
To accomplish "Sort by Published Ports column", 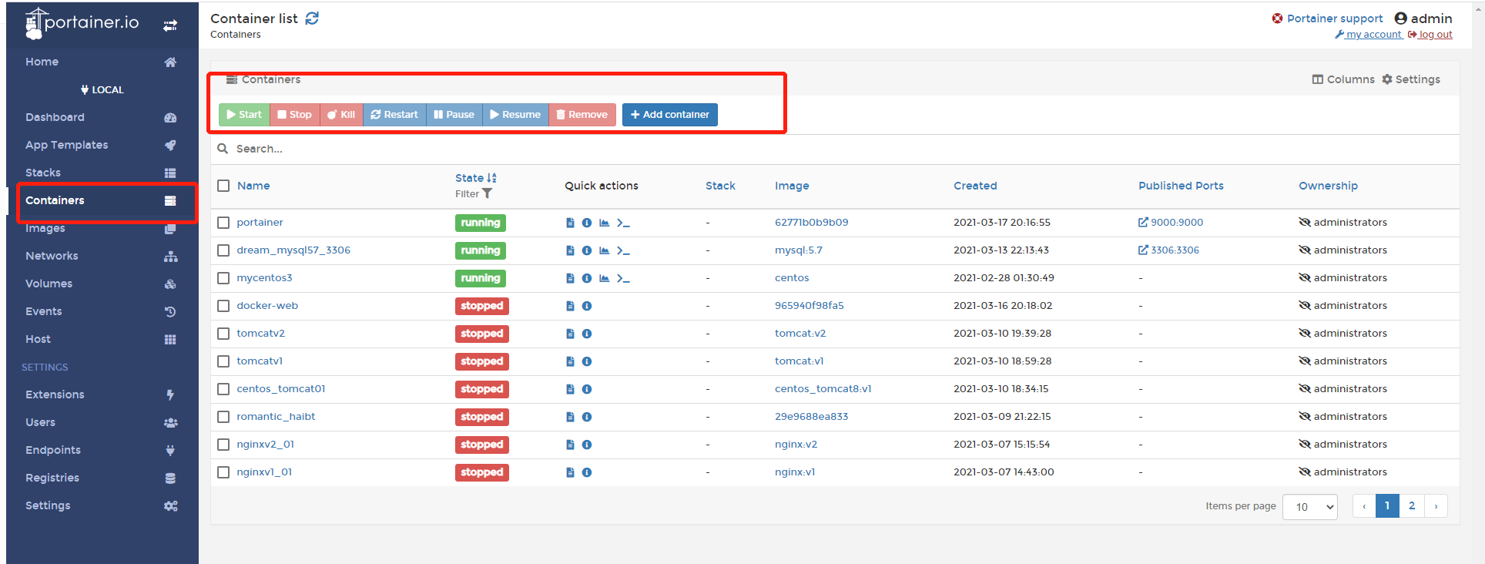I will tap(1181, 186).
